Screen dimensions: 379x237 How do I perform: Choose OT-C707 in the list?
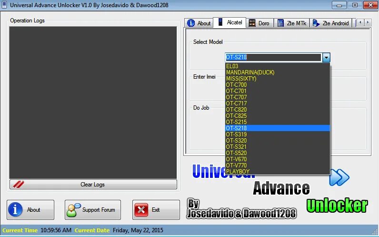(x=278, y=97)
